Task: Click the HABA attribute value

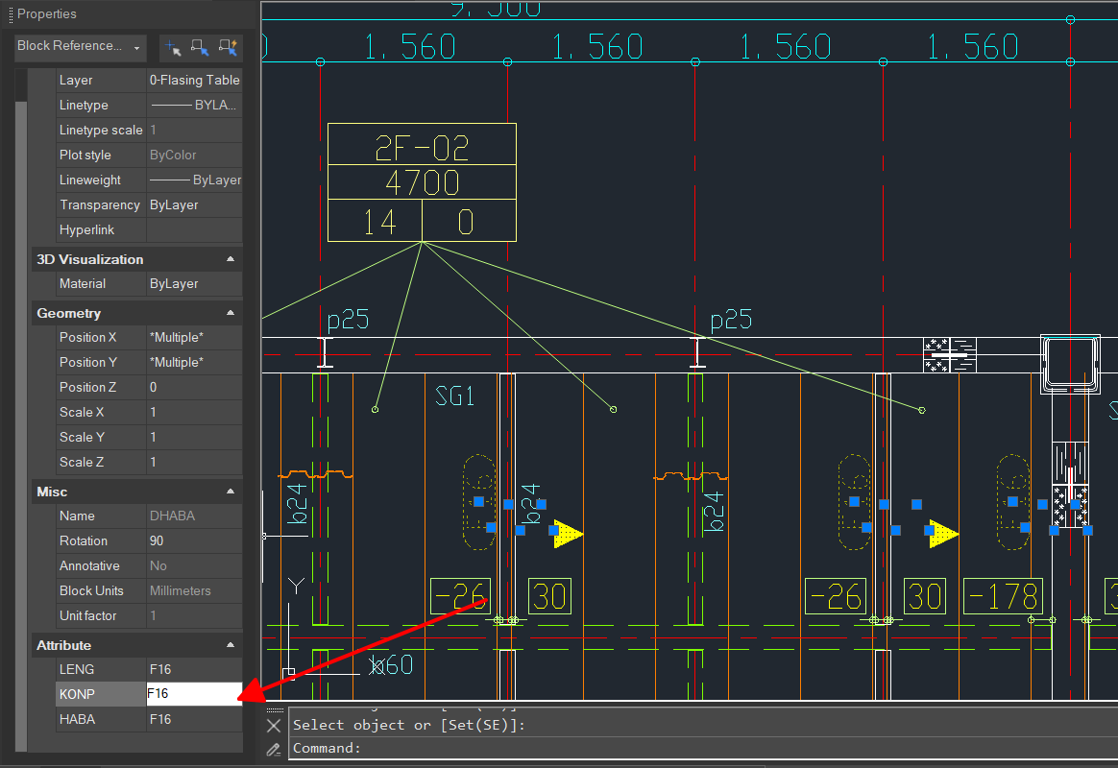Action: 193,719
